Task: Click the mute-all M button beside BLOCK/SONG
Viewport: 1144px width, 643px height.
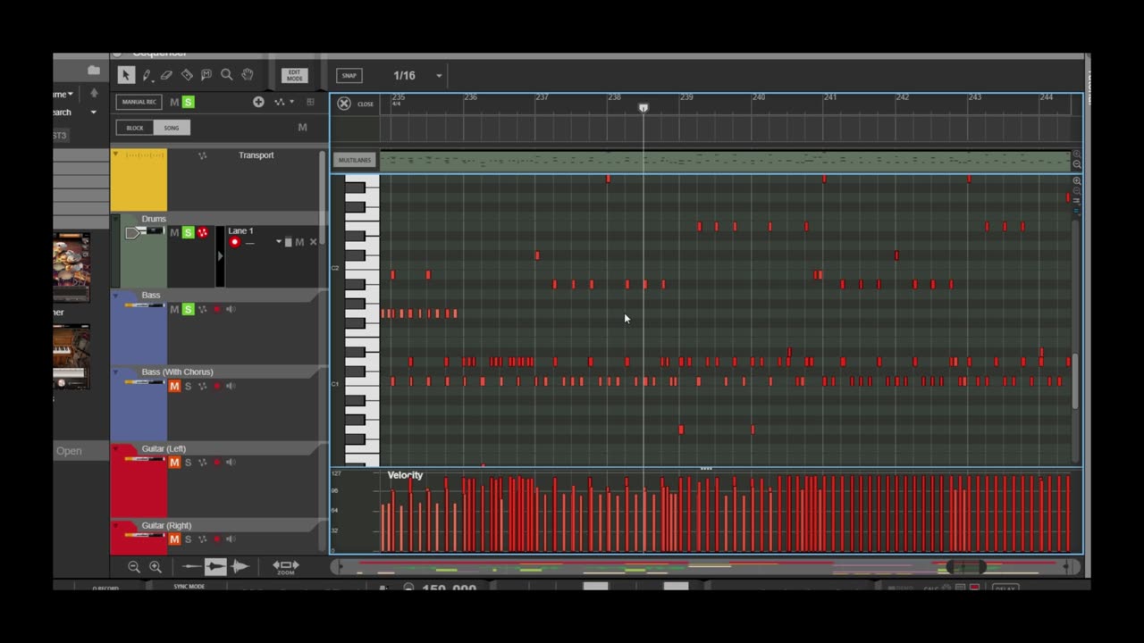Action: pos(302,128)
